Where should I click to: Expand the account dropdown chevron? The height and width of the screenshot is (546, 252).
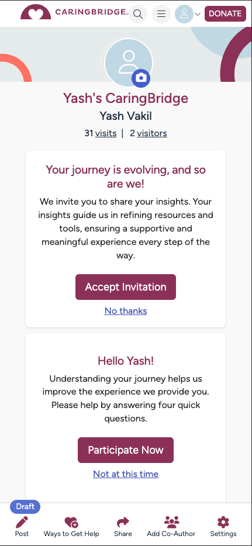198,14
